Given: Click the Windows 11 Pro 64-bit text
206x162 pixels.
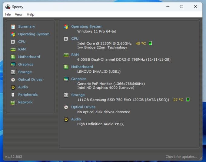Looking at the screenshot, I should pyautogui.click(x=97, y=31).
